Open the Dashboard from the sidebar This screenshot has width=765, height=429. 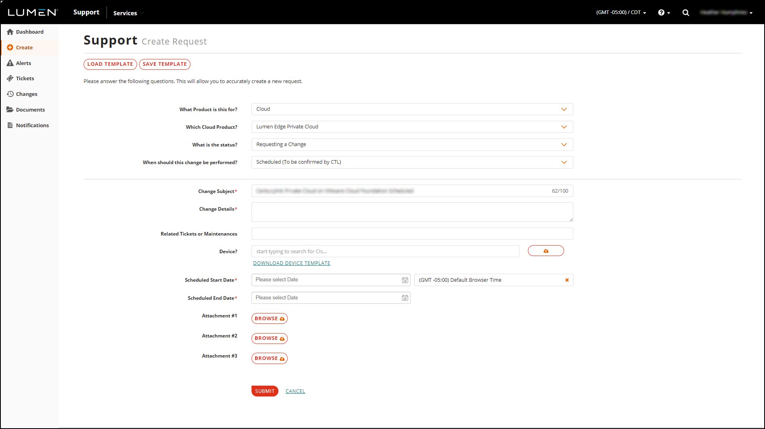pos(30,32)
